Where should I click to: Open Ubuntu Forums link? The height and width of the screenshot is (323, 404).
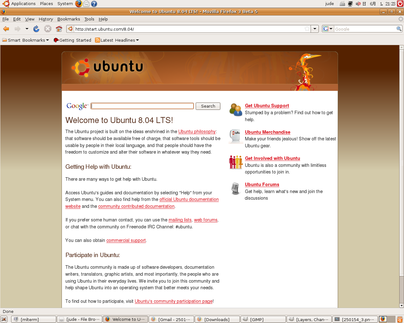tap(262, 185)
